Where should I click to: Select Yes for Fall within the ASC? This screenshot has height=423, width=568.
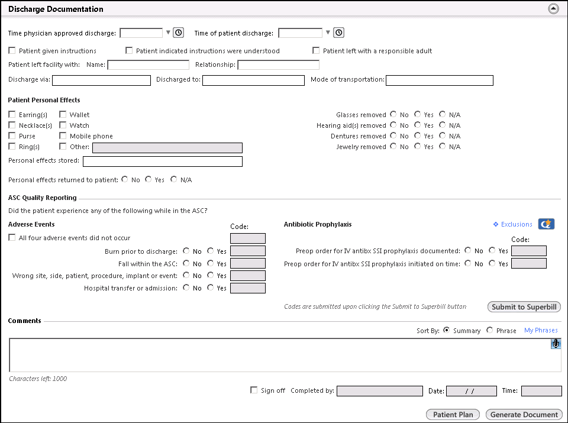click(211, 263)
